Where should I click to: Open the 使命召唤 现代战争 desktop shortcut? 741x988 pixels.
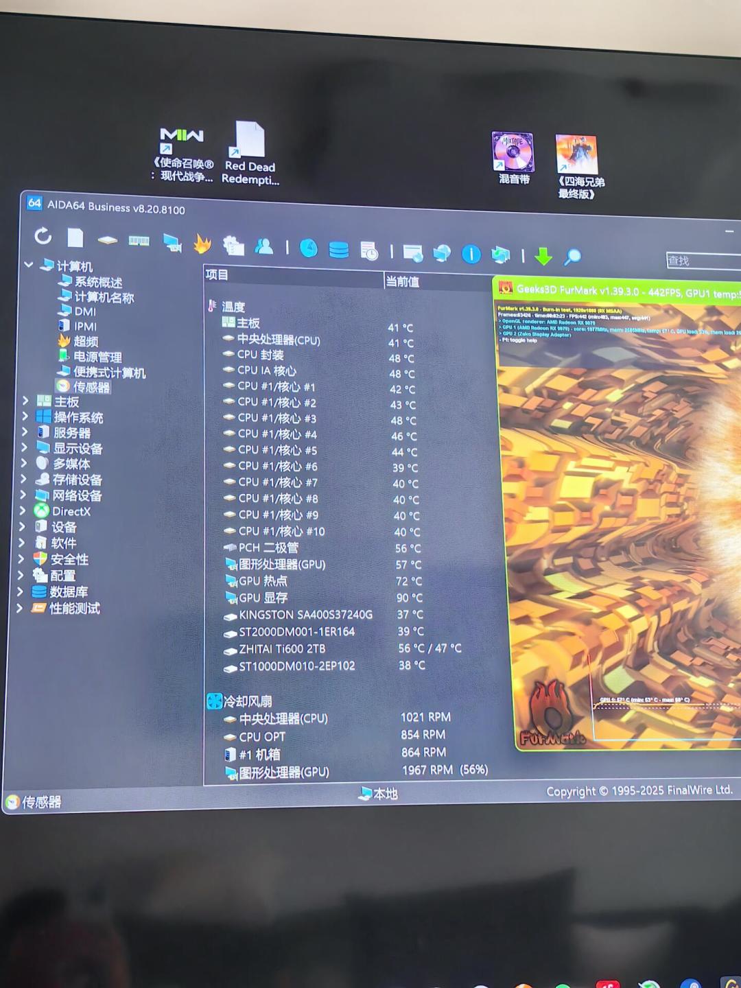182,154
